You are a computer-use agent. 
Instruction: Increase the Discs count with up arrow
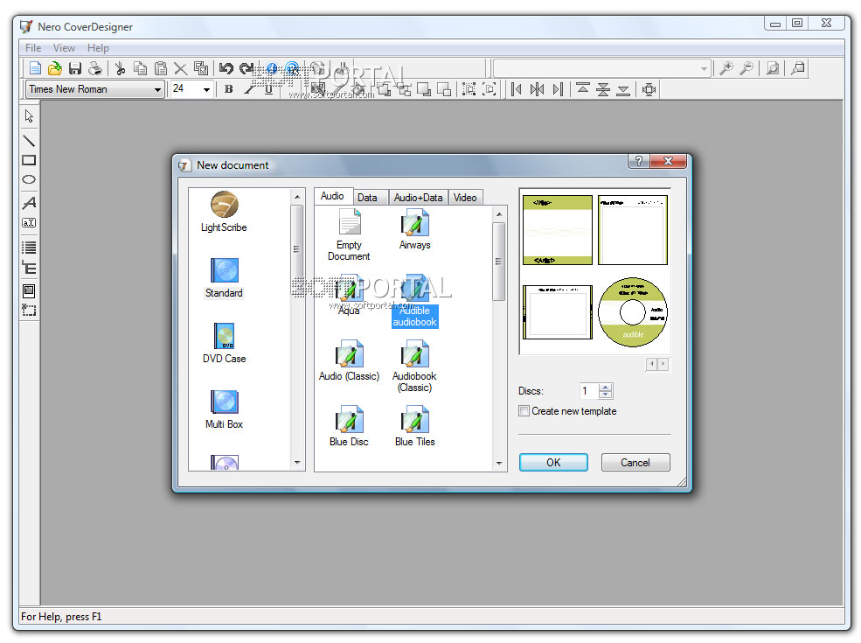click(605, 387)
